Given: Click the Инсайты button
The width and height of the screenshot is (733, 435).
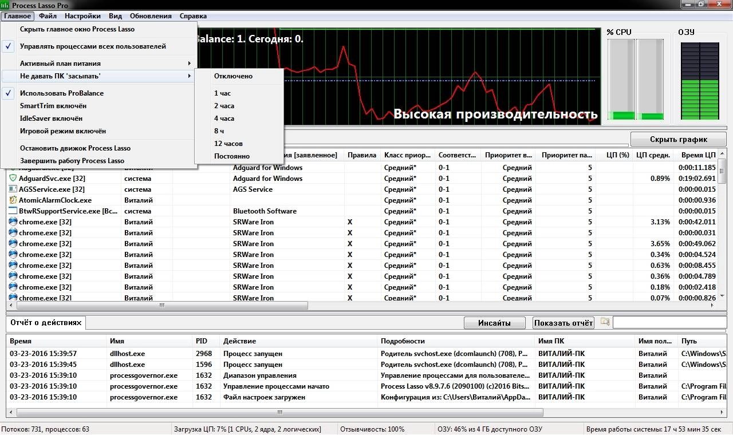Looking at the screenshot, I should [494, 323].
